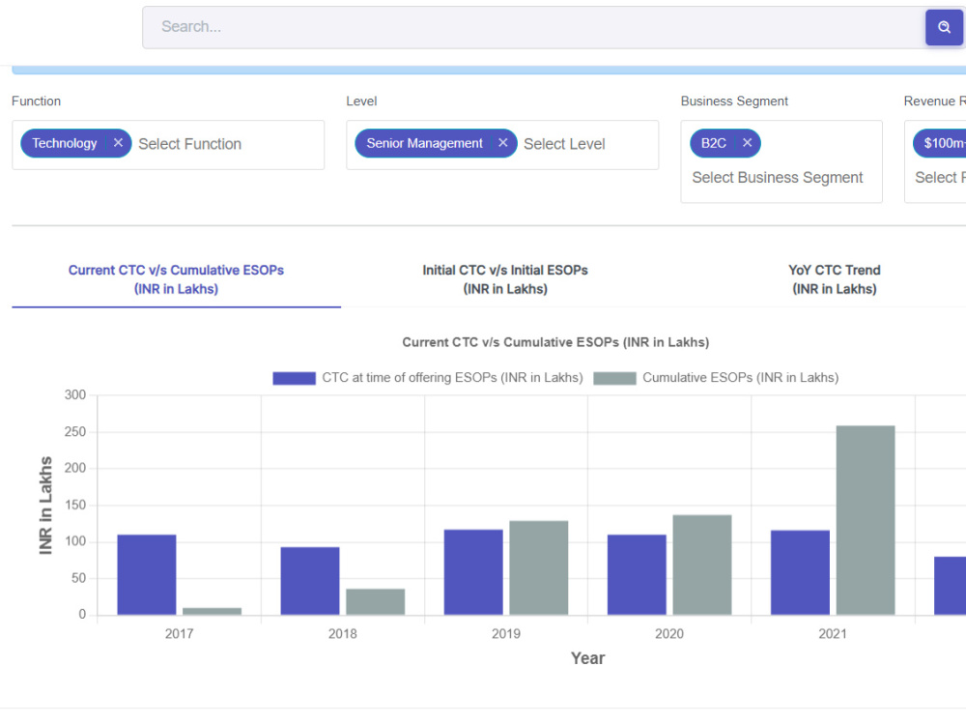Viewport: 966px width, 725px height.
Task: Click the INR in Lakhs axis title
Action: pos(45,506)
